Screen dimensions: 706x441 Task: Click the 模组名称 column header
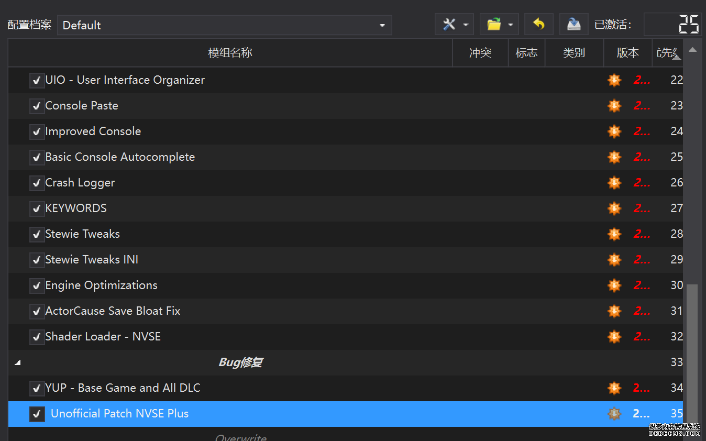pyautogui.click(x=230, y=53)
